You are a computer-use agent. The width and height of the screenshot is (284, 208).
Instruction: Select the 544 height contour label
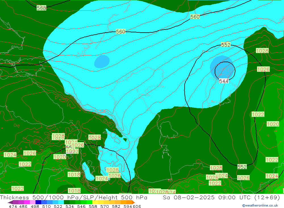(224, 81)
